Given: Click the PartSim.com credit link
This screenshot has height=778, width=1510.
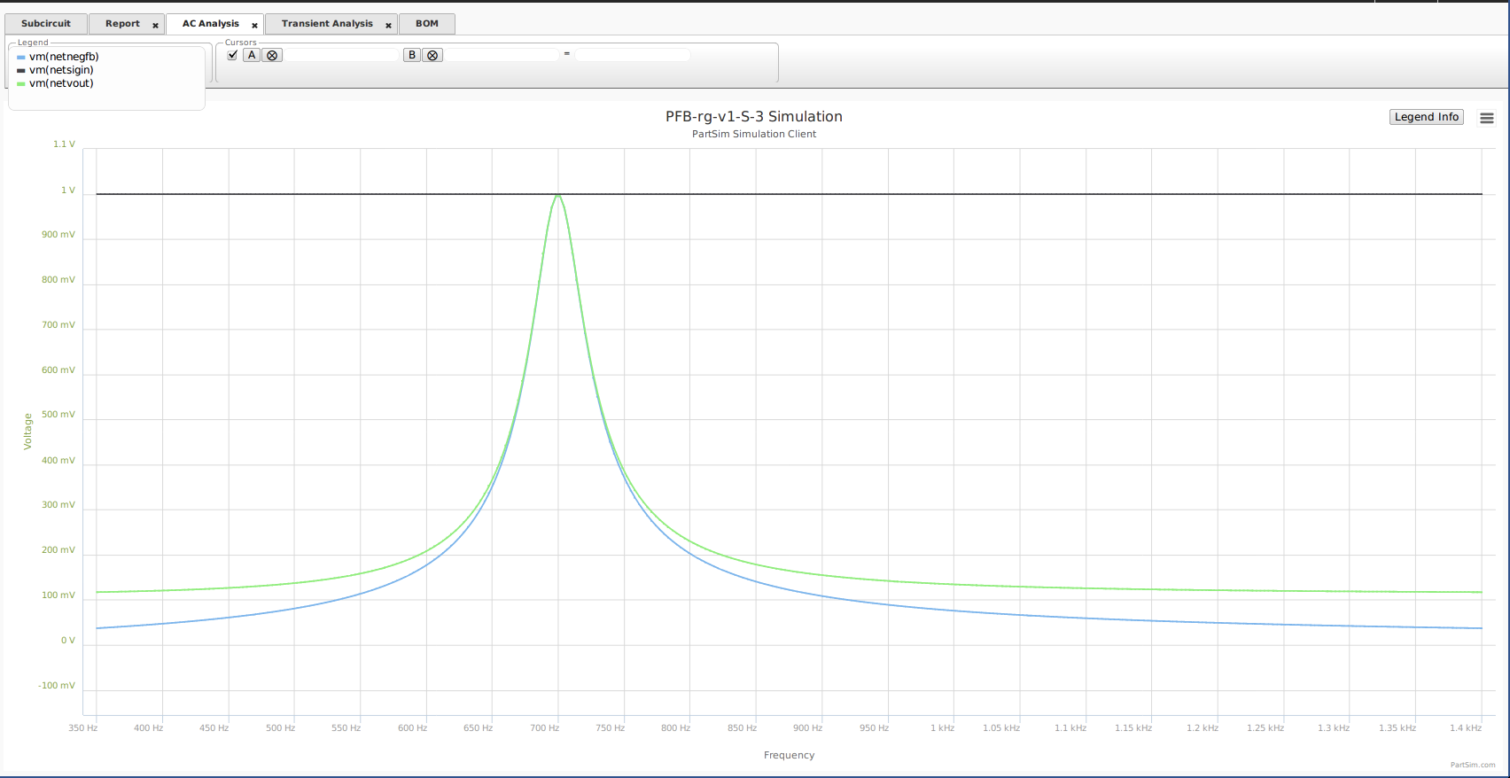Looking at the screenshot, I should coord(1473,765).
